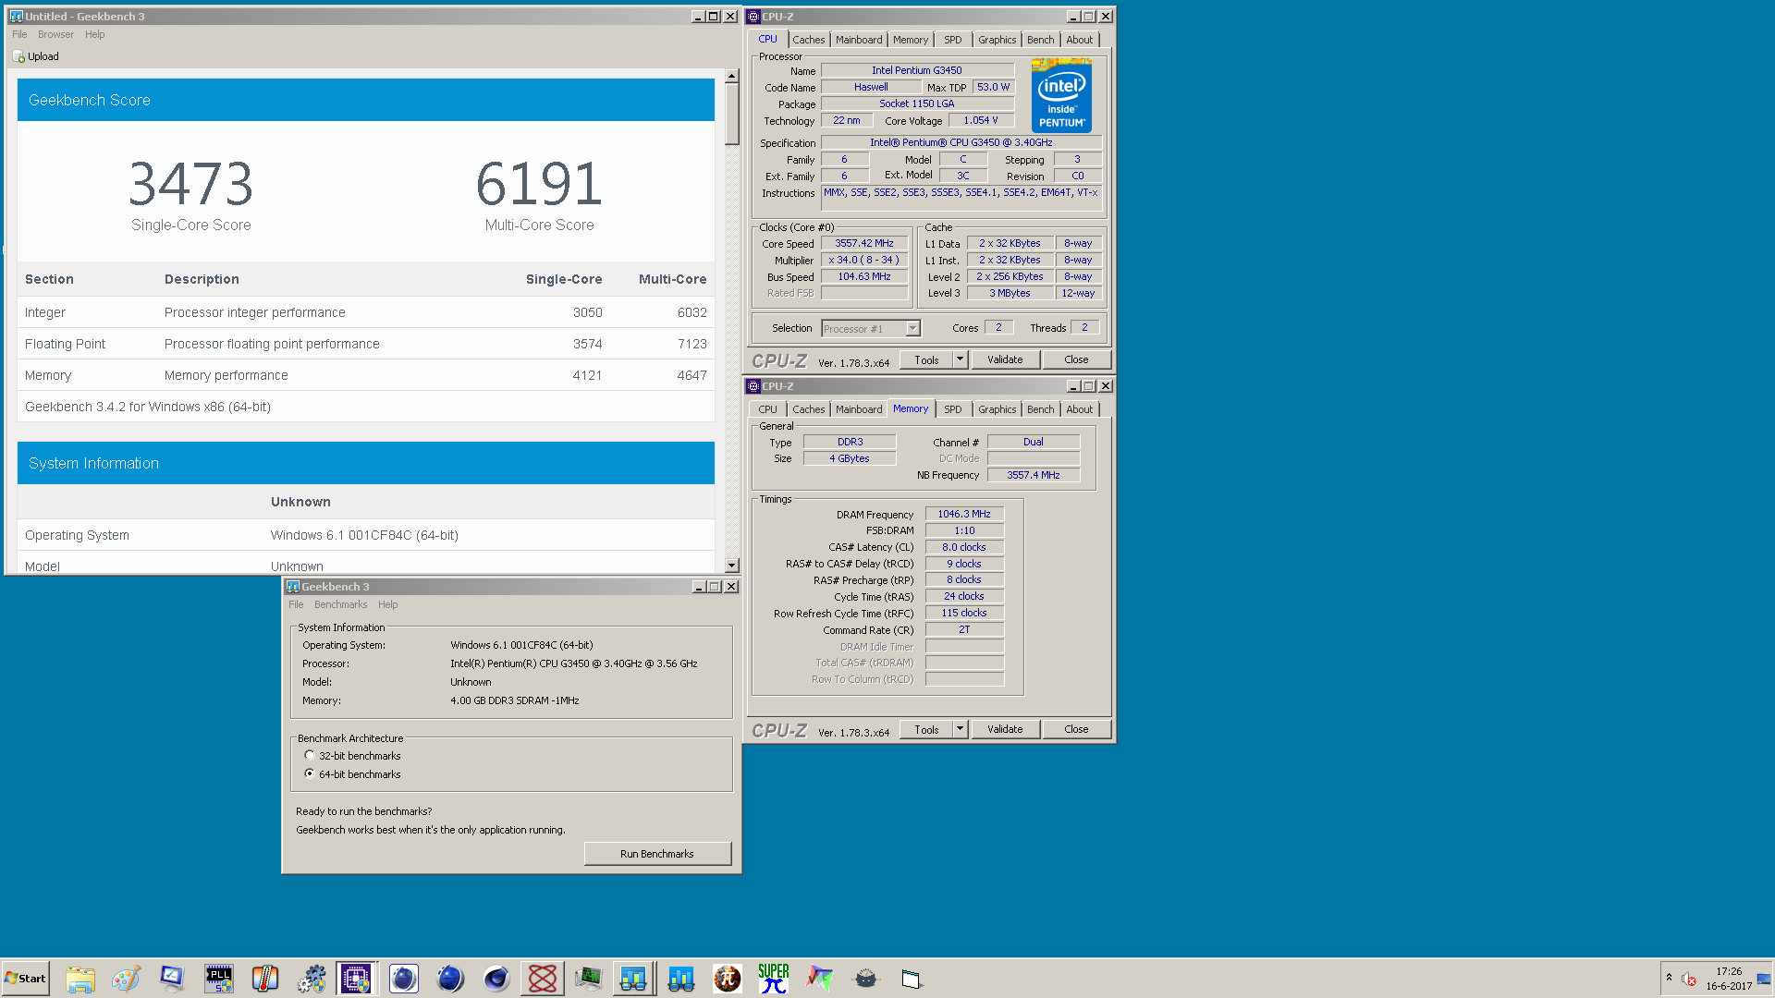This screenshot has width=1775, height=998.
Task: Select 64-bit benchmarks radio button
Action: coord(310,774)
